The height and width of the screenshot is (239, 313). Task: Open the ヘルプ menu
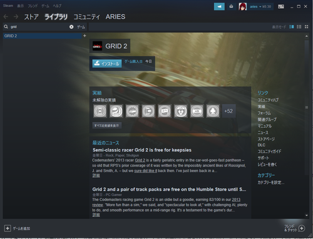[x=57, y=6]
